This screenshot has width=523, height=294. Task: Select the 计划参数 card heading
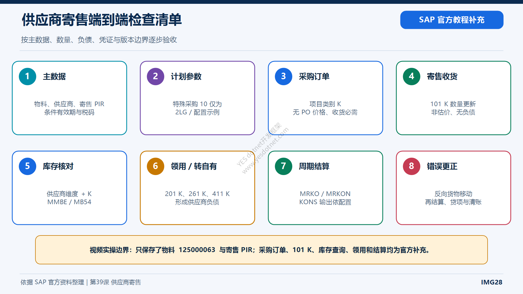[186, 76]
